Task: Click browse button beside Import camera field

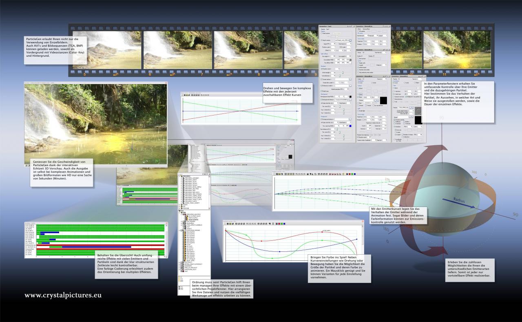Action: 350,40
